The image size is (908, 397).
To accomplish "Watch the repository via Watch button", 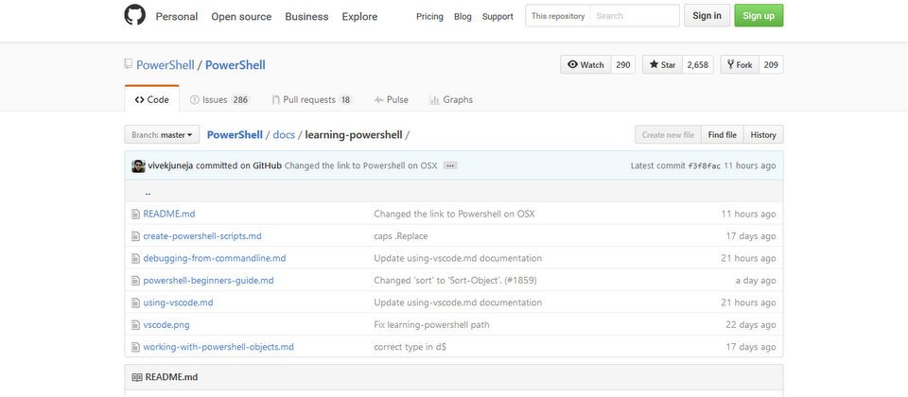I will [x=585, y=65].
